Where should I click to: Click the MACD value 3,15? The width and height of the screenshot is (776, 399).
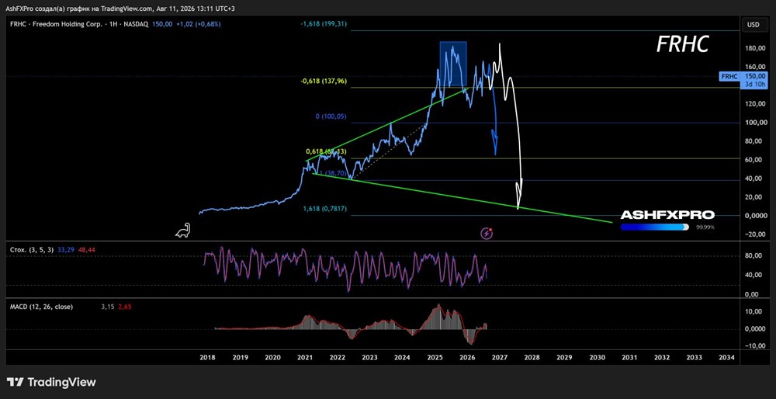(x=107, y=307)
